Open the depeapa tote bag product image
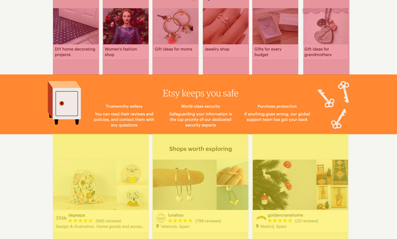This screenshot has height=239, width=397. (x=85, y=185)
